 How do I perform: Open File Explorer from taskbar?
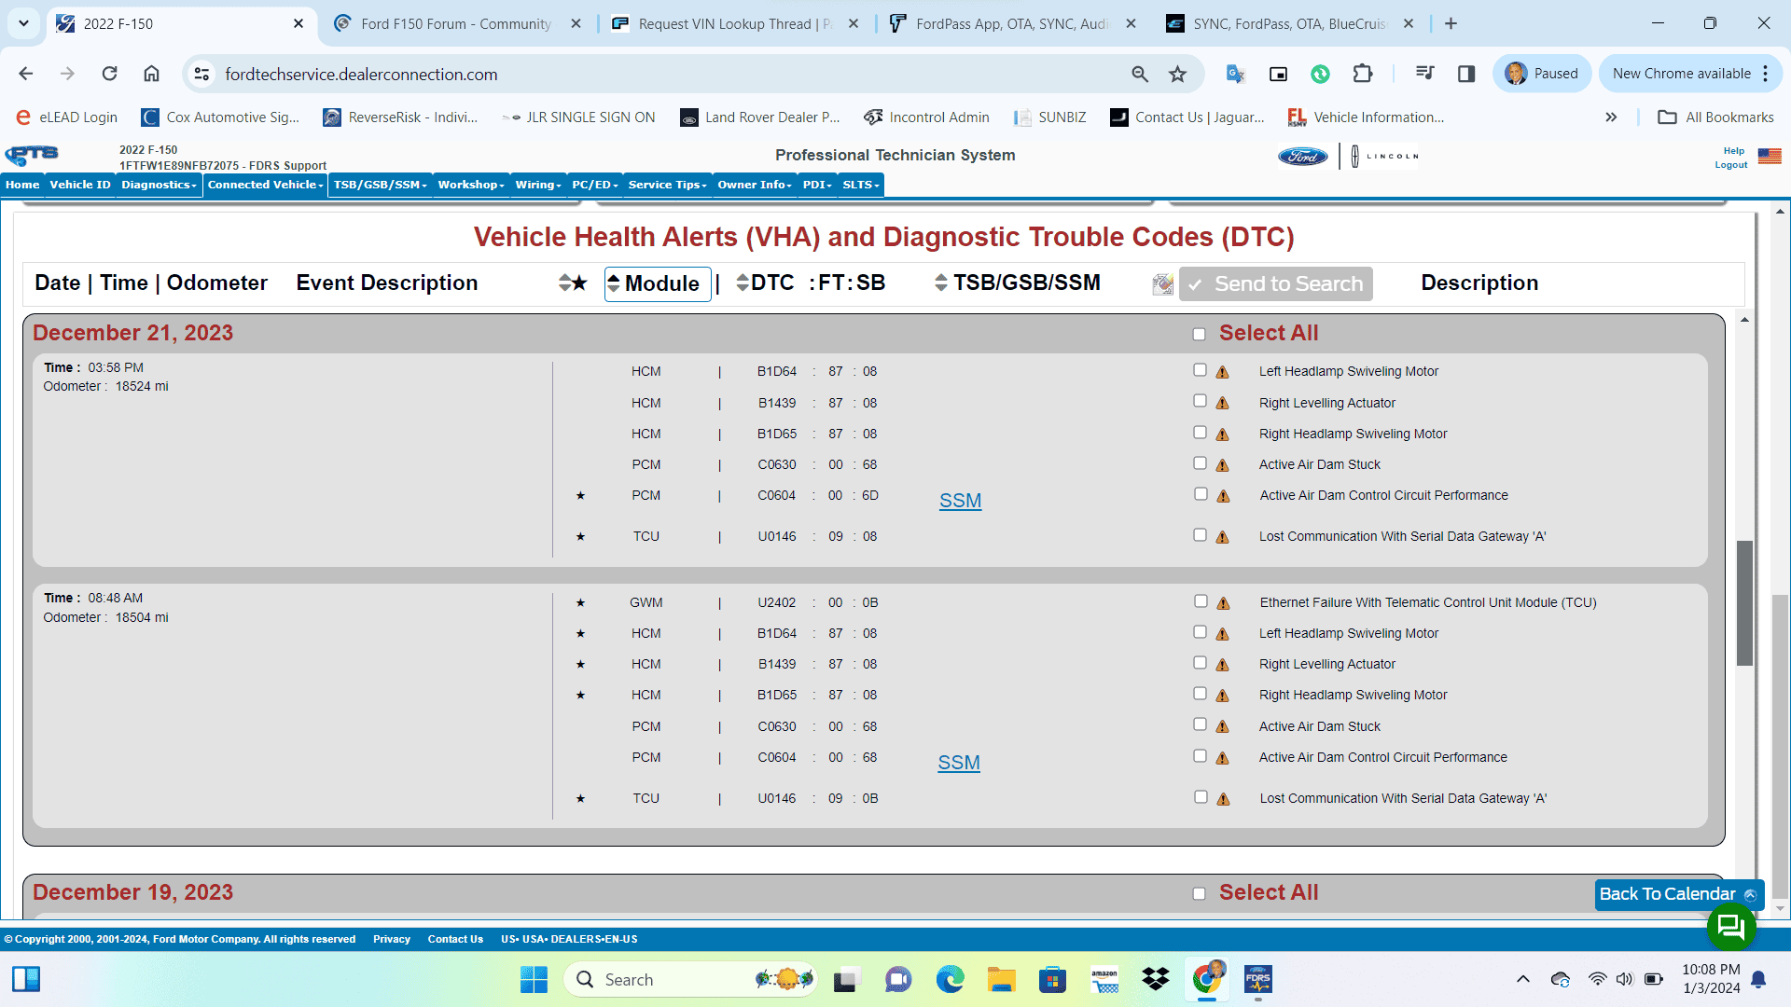pyautogui.click(x=1002, y=979)
